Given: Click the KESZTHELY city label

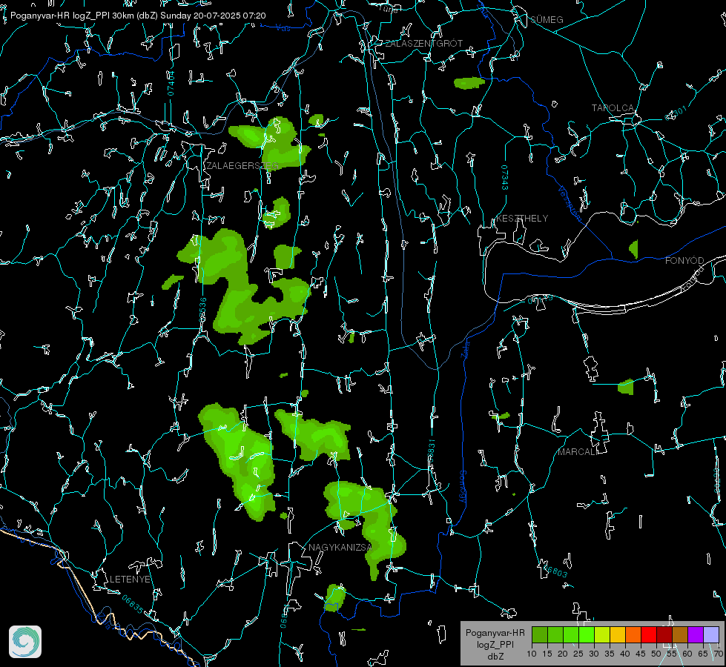Looking at the screenshot, I should point(522,218).
